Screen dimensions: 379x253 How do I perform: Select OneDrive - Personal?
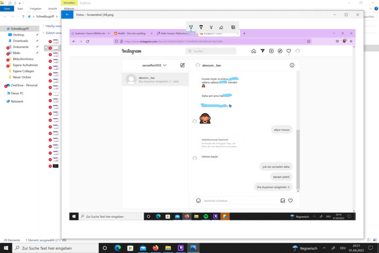point(24,85)
